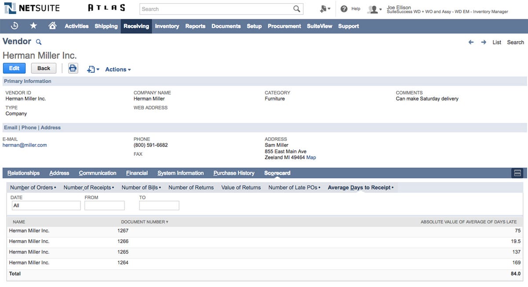Switch to the Relationships tab
The width and height of the screenshot is (528, 287).
[x=23, y=173]
